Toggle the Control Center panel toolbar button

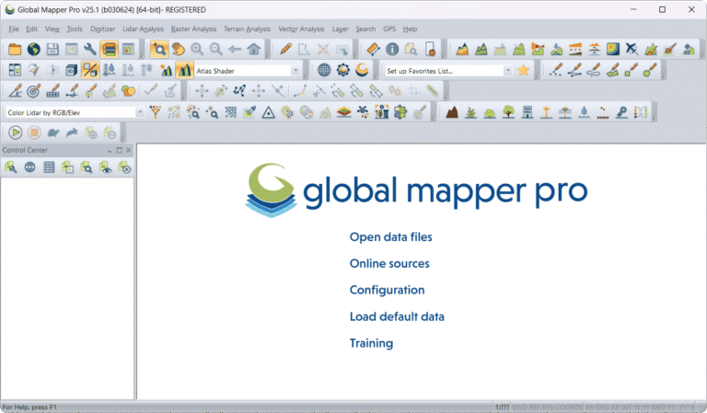coord(110,49)
